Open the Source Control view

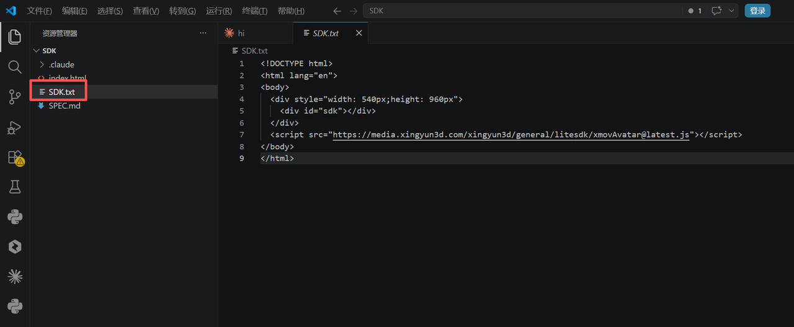[15, 97]
